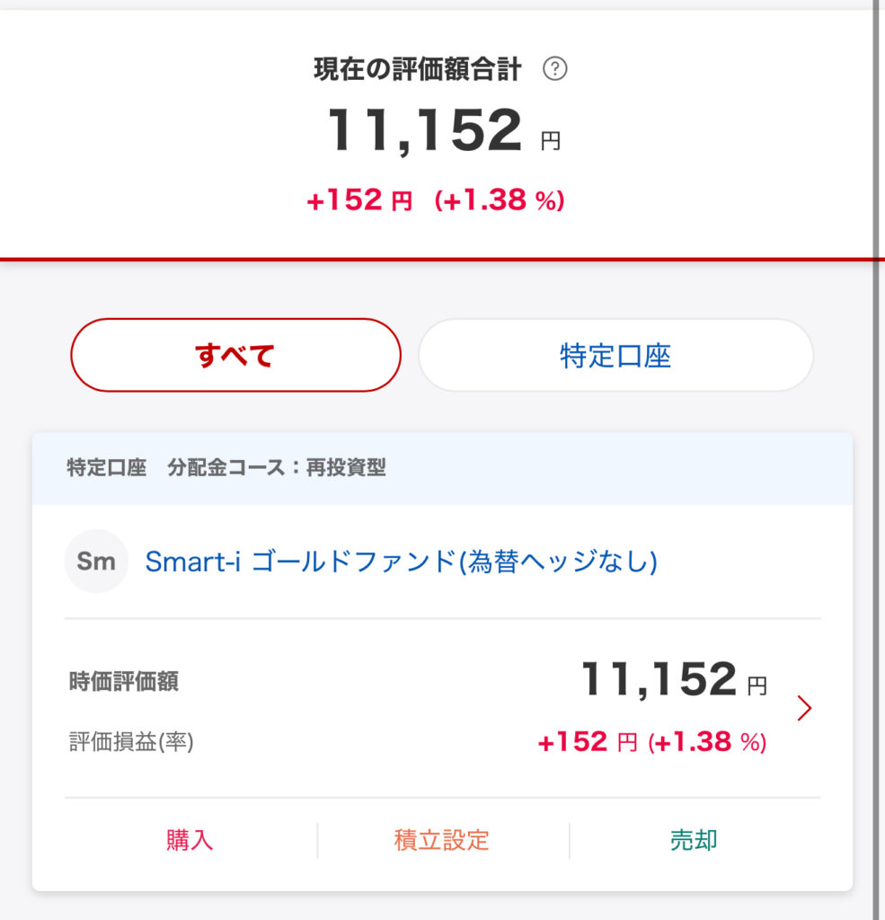This screenshot has height=920, width=885.
Task: Click the fund card's +152 円 (+1.38 %) value
Action: coord(651,742)
